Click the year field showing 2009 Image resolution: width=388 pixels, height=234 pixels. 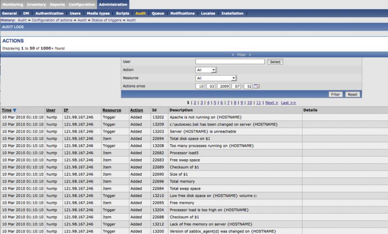224,86
